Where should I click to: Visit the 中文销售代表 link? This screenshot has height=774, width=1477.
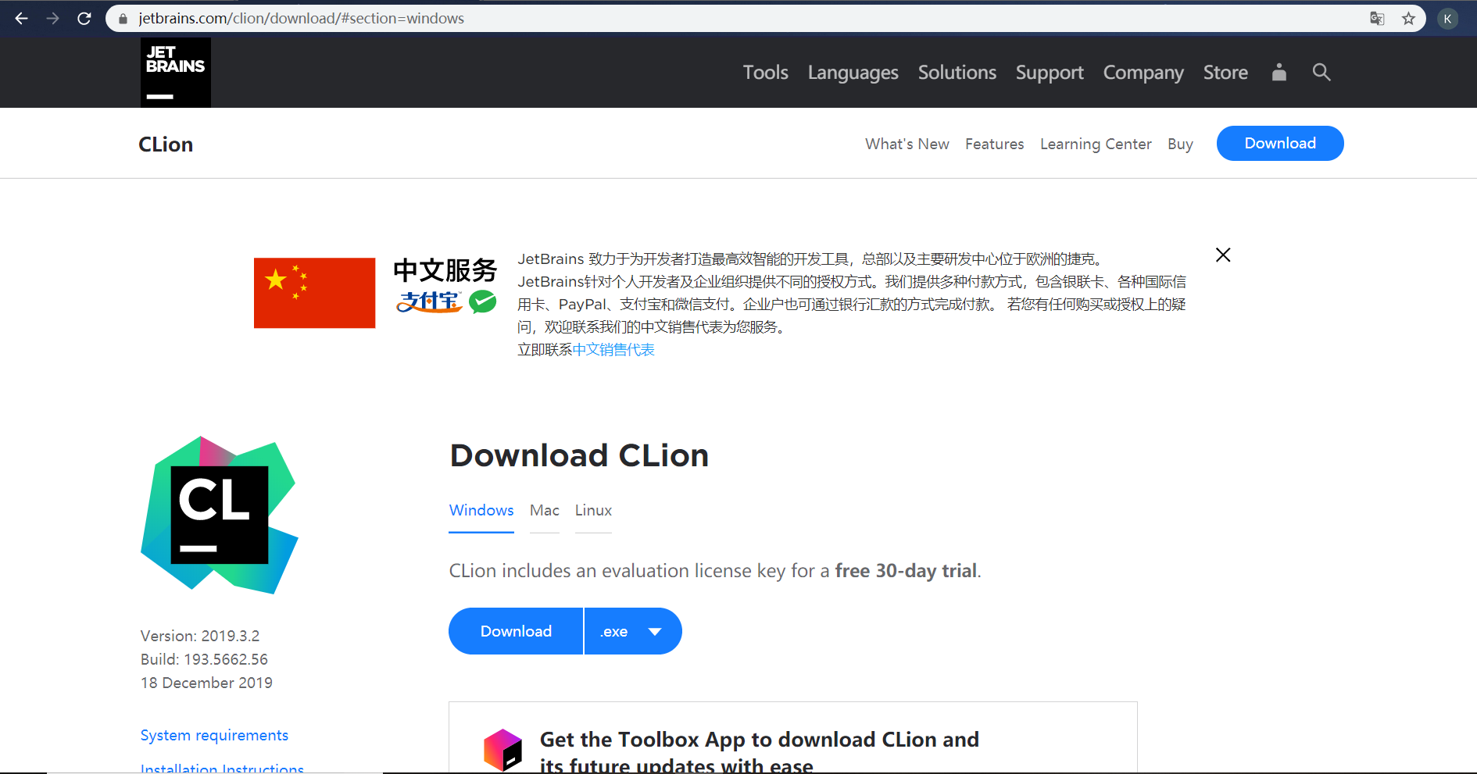click(613, 349)
